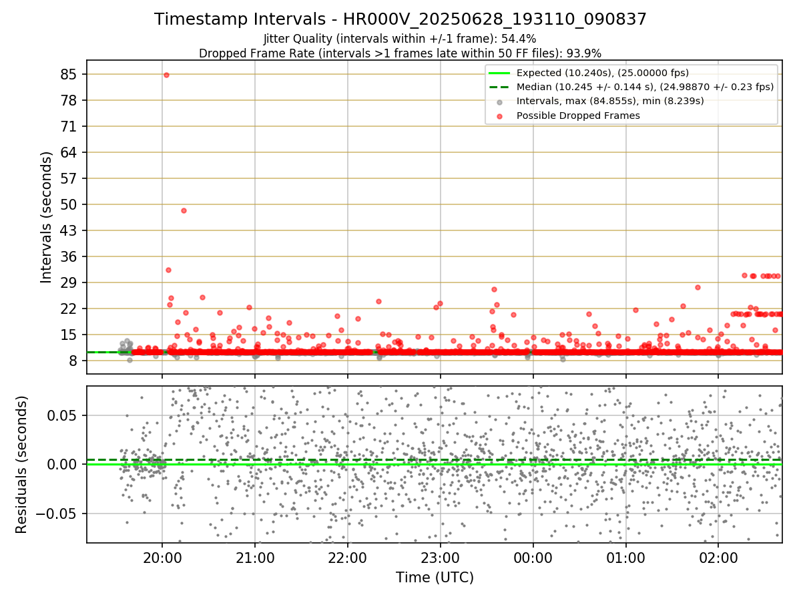Image resolution: width=801 pixels, height=601 pixels.
Task: Click the dashed dark green line sample in legend
Action: coord(499,87)
